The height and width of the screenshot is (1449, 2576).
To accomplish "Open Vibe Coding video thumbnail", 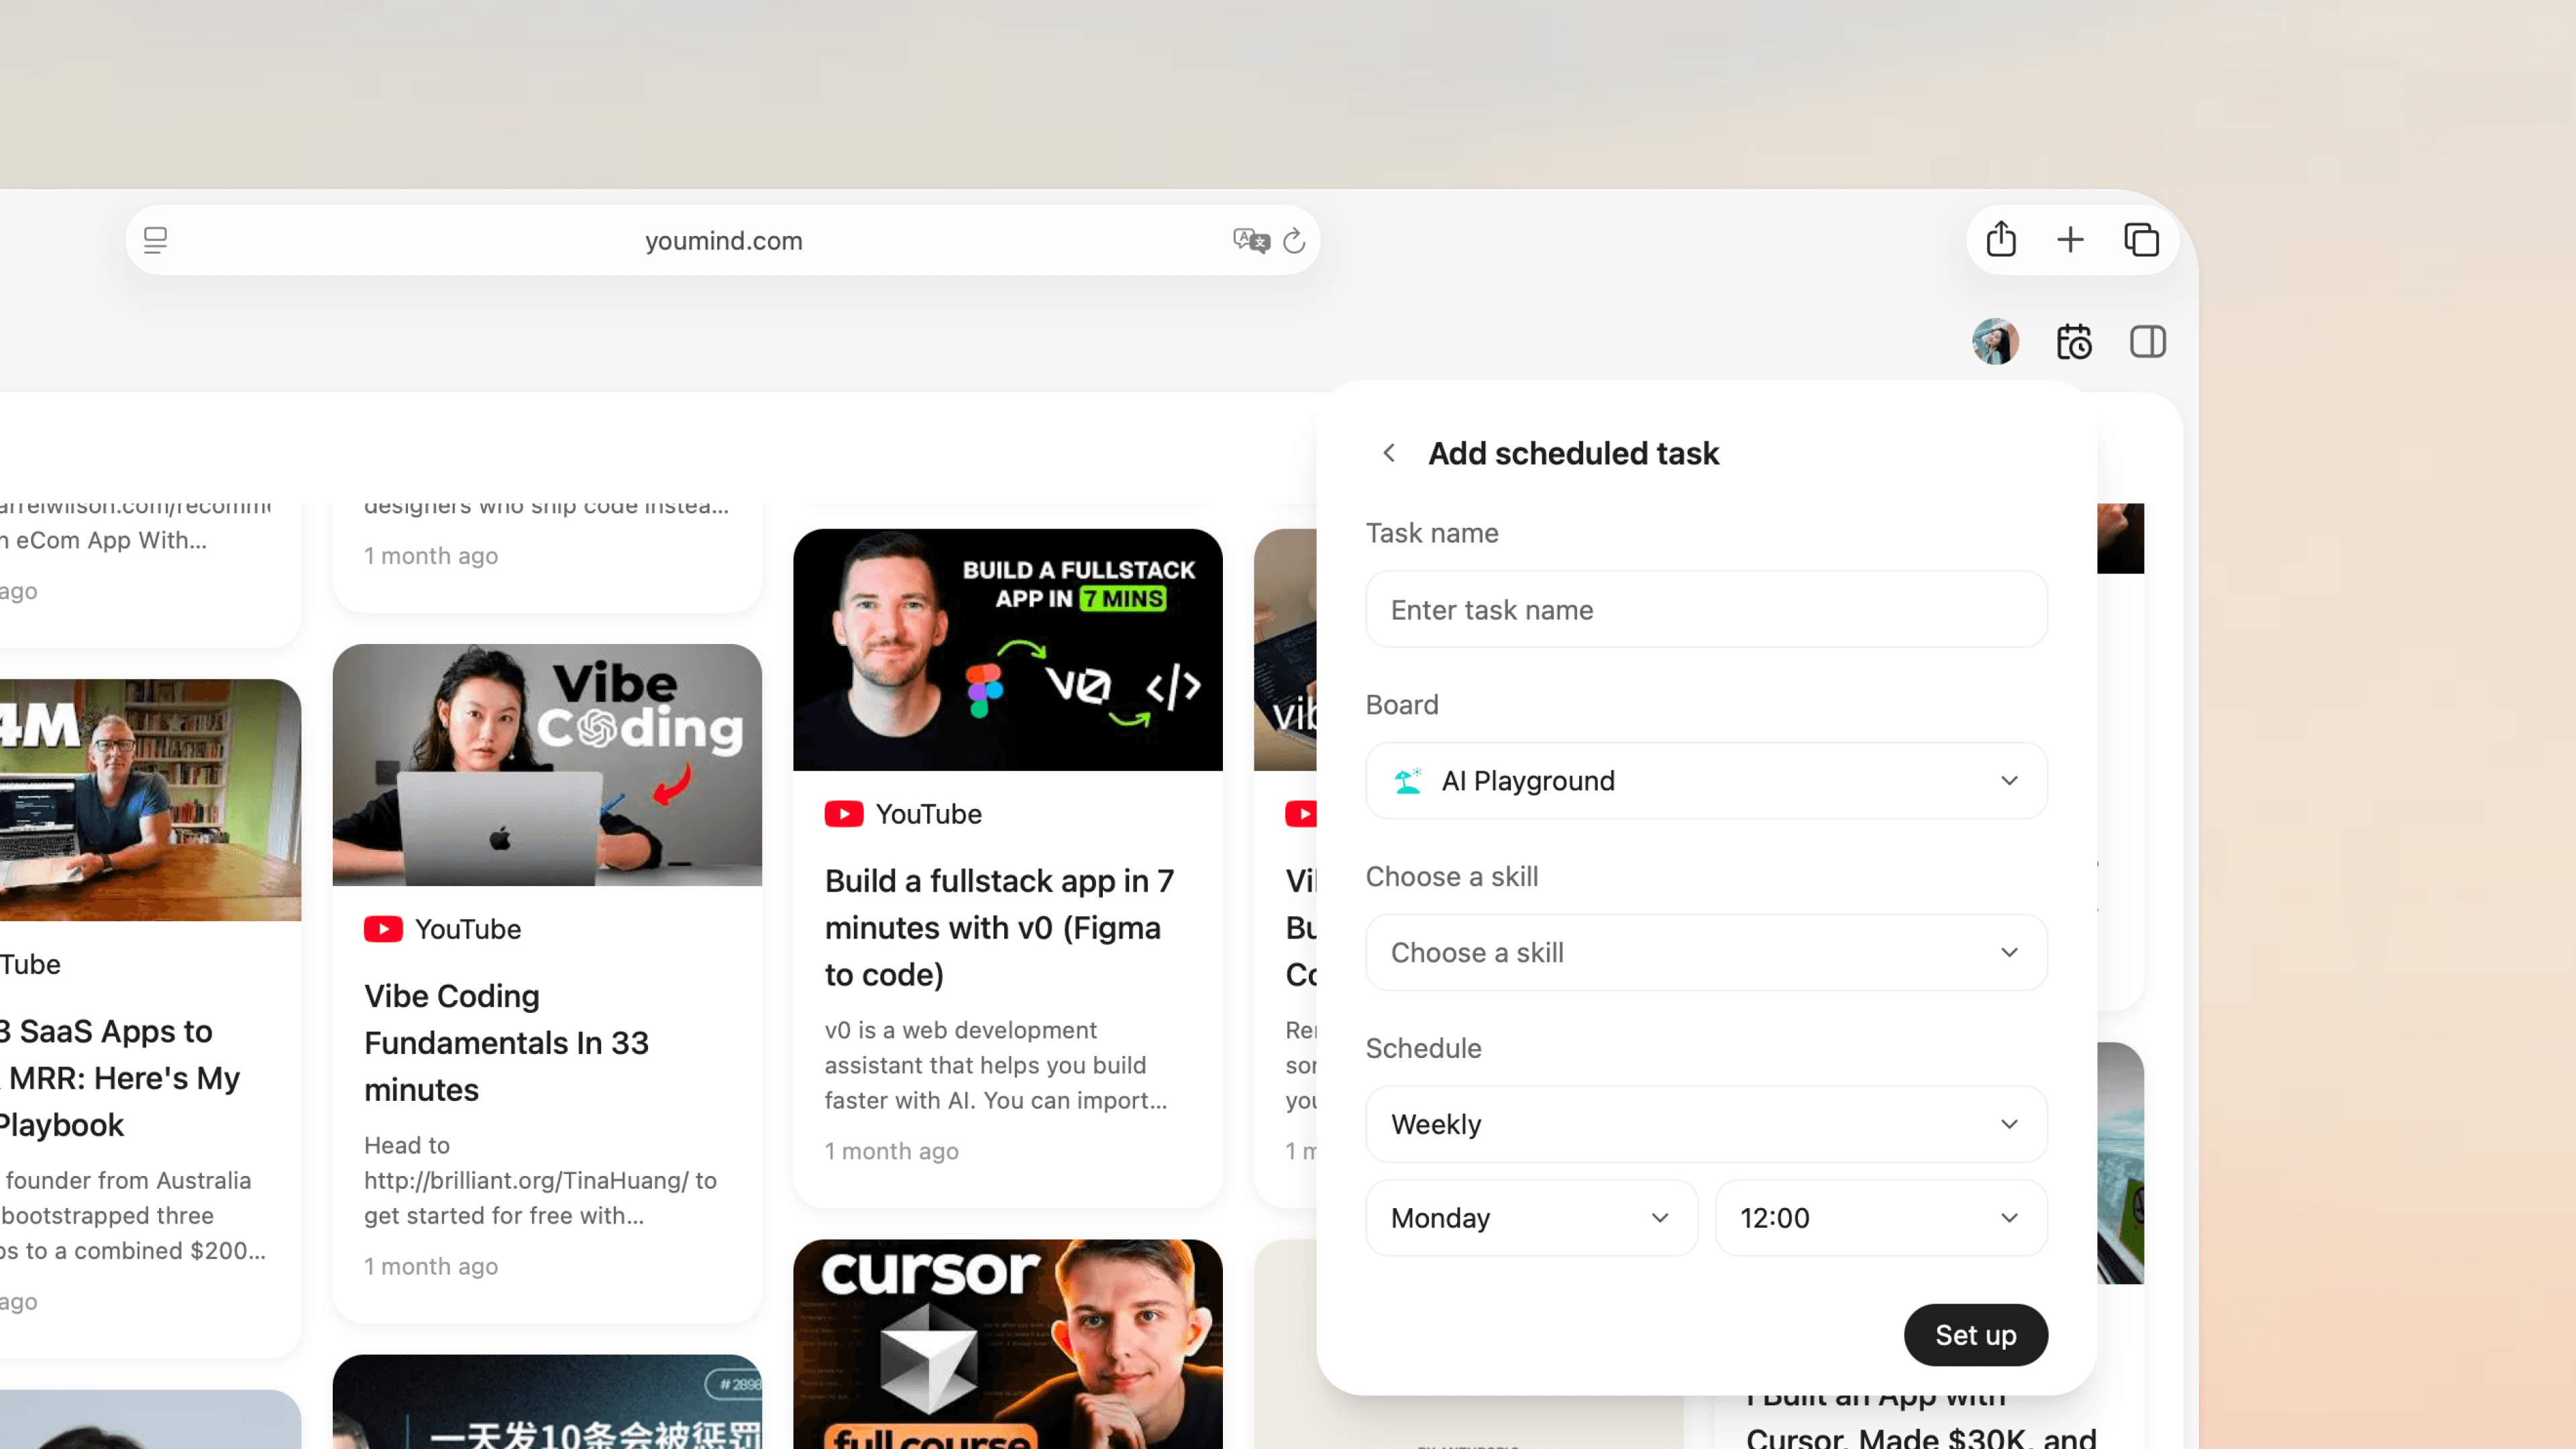I will pos(547,765).
